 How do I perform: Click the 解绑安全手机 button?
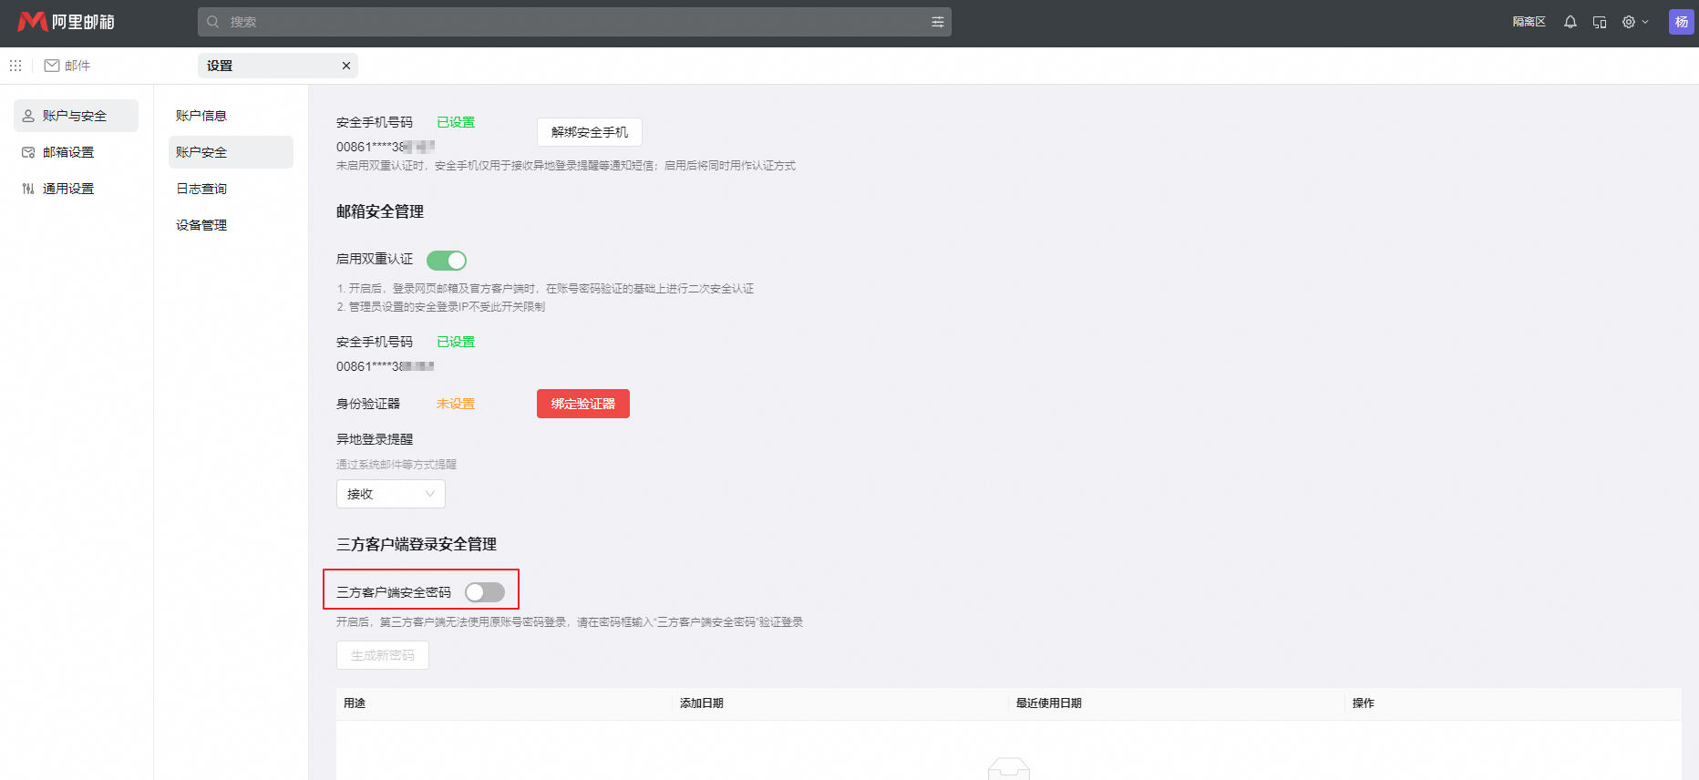click(x=589, y=132)
